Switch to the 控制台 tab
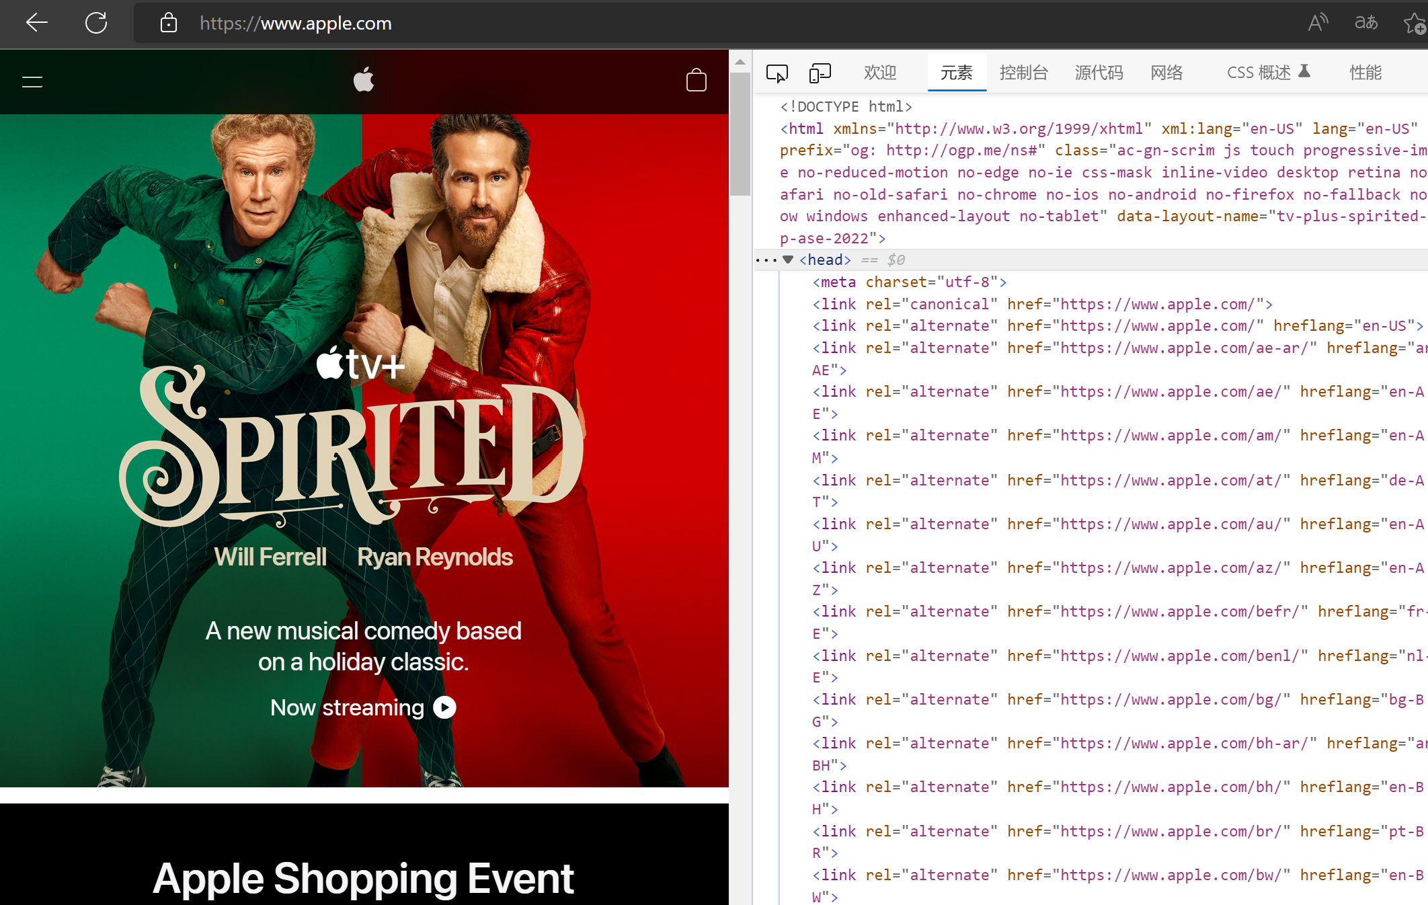This screenshot has width=1428, height=905. tap(1023, 73)
